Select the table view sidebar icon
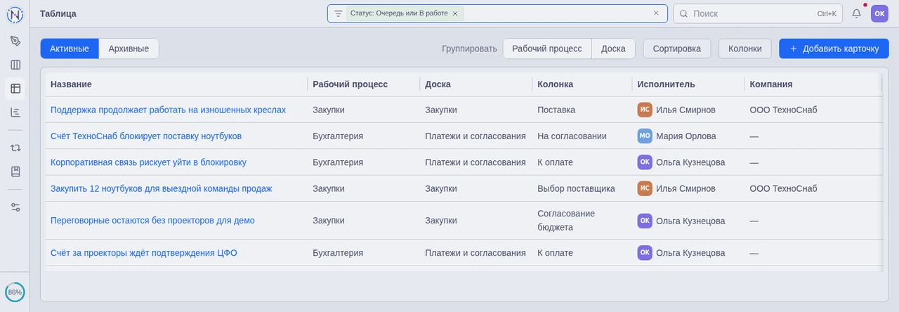This screenshot has height=312, width=899. [15, 89]
